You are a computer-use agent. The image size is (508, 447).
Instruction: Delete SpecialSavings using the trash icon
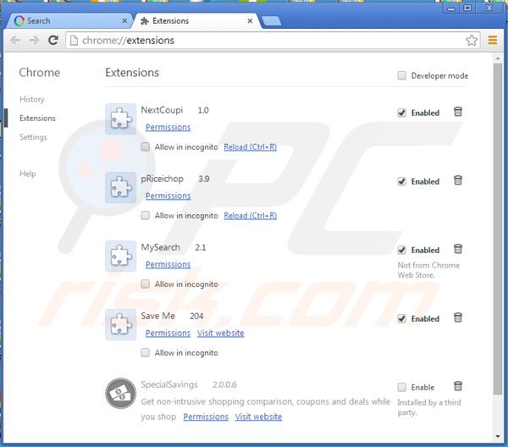458,386
